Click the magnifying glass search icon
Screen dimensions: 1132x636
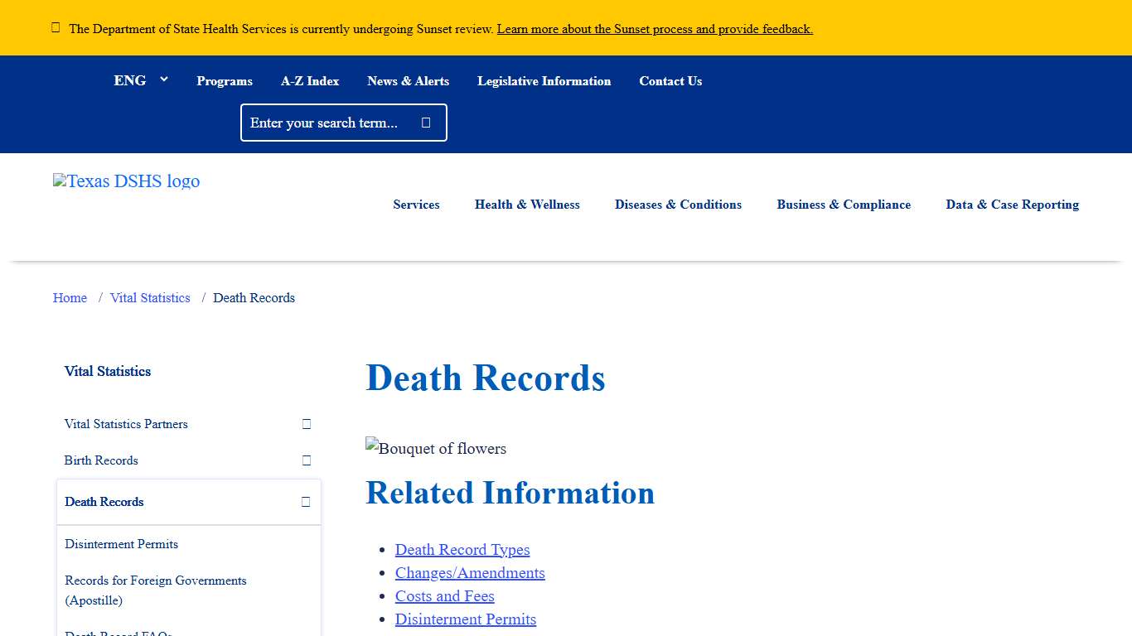pyautogui.click(x=425, y=122)
